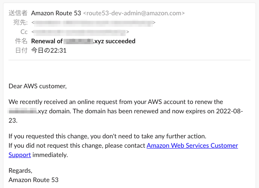Image resolution: width=259 pixels, height=188 pixels.
Task: Click the blurred .xyz domain in body
Action: tap(28, 111)
